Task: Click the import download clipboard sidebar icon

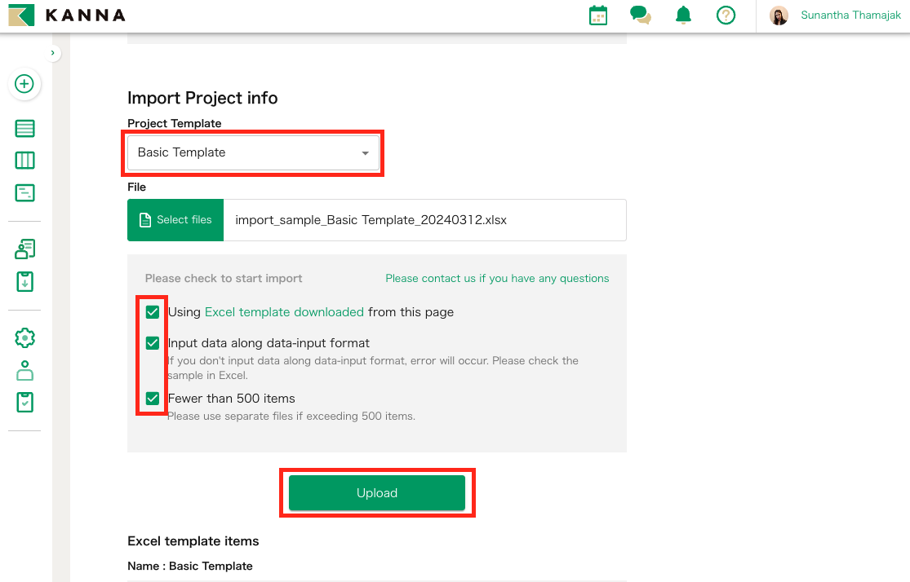Action: 25,282
